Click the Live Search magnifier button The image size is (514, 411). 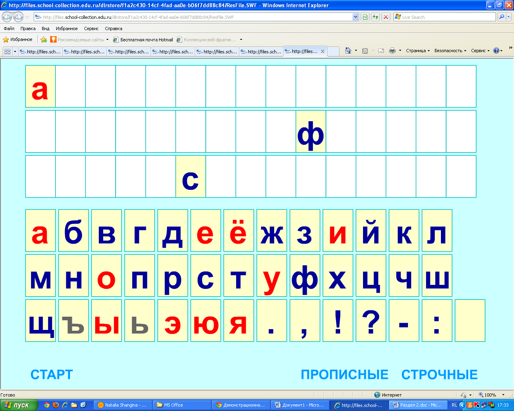502,17
